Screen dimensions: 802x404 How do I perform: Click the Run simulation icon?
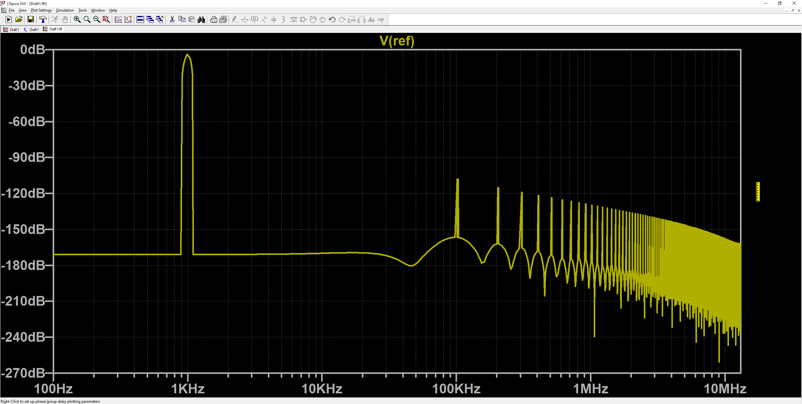pos(9,20)
